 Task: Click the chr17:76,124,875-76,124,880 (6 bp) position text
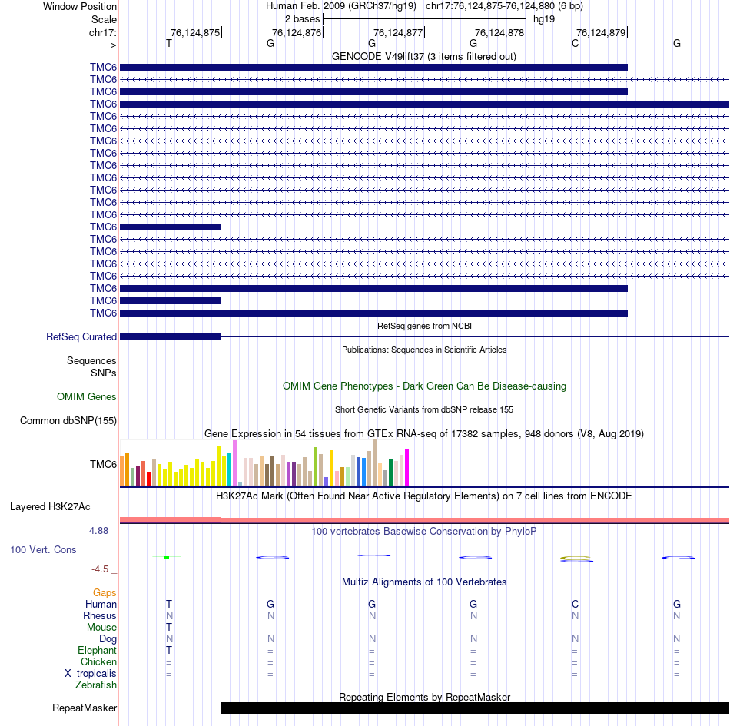[x=504, y=6]
